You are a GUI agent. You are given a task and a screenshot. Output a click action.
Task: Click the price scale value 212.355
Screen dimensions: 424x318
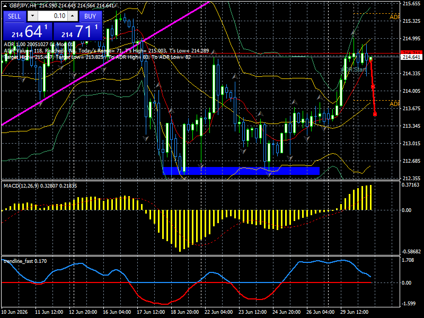(x=411, y=179)
